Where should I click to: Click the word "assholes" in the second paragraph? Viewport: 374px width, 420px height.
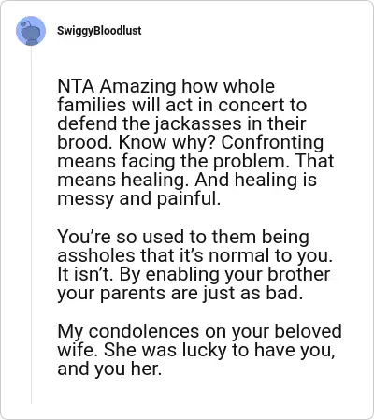pos(96,255)
